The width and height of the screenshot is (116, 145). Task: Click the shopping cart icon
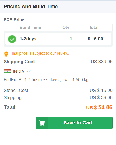point(42,123)
